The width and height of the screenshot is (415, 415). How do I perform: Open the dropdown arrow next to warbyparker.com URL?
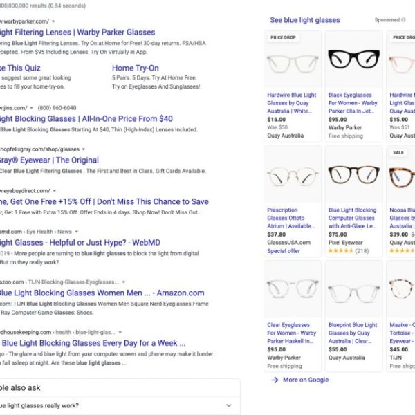click(x=53, y=21)
